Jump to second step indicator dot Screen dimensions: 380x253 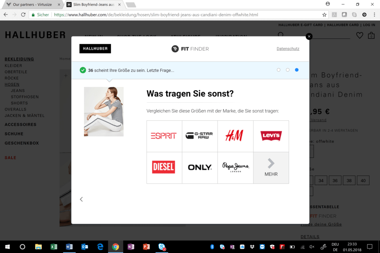click(x=288, y=70)
